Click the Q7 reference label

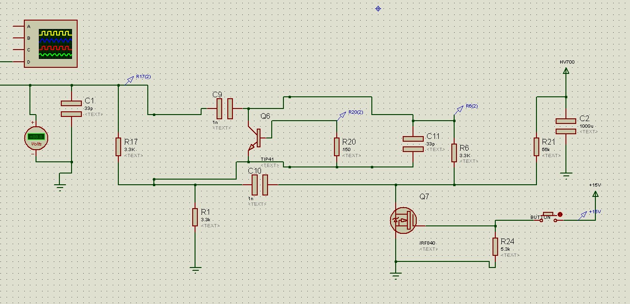(x=424, y=197)
